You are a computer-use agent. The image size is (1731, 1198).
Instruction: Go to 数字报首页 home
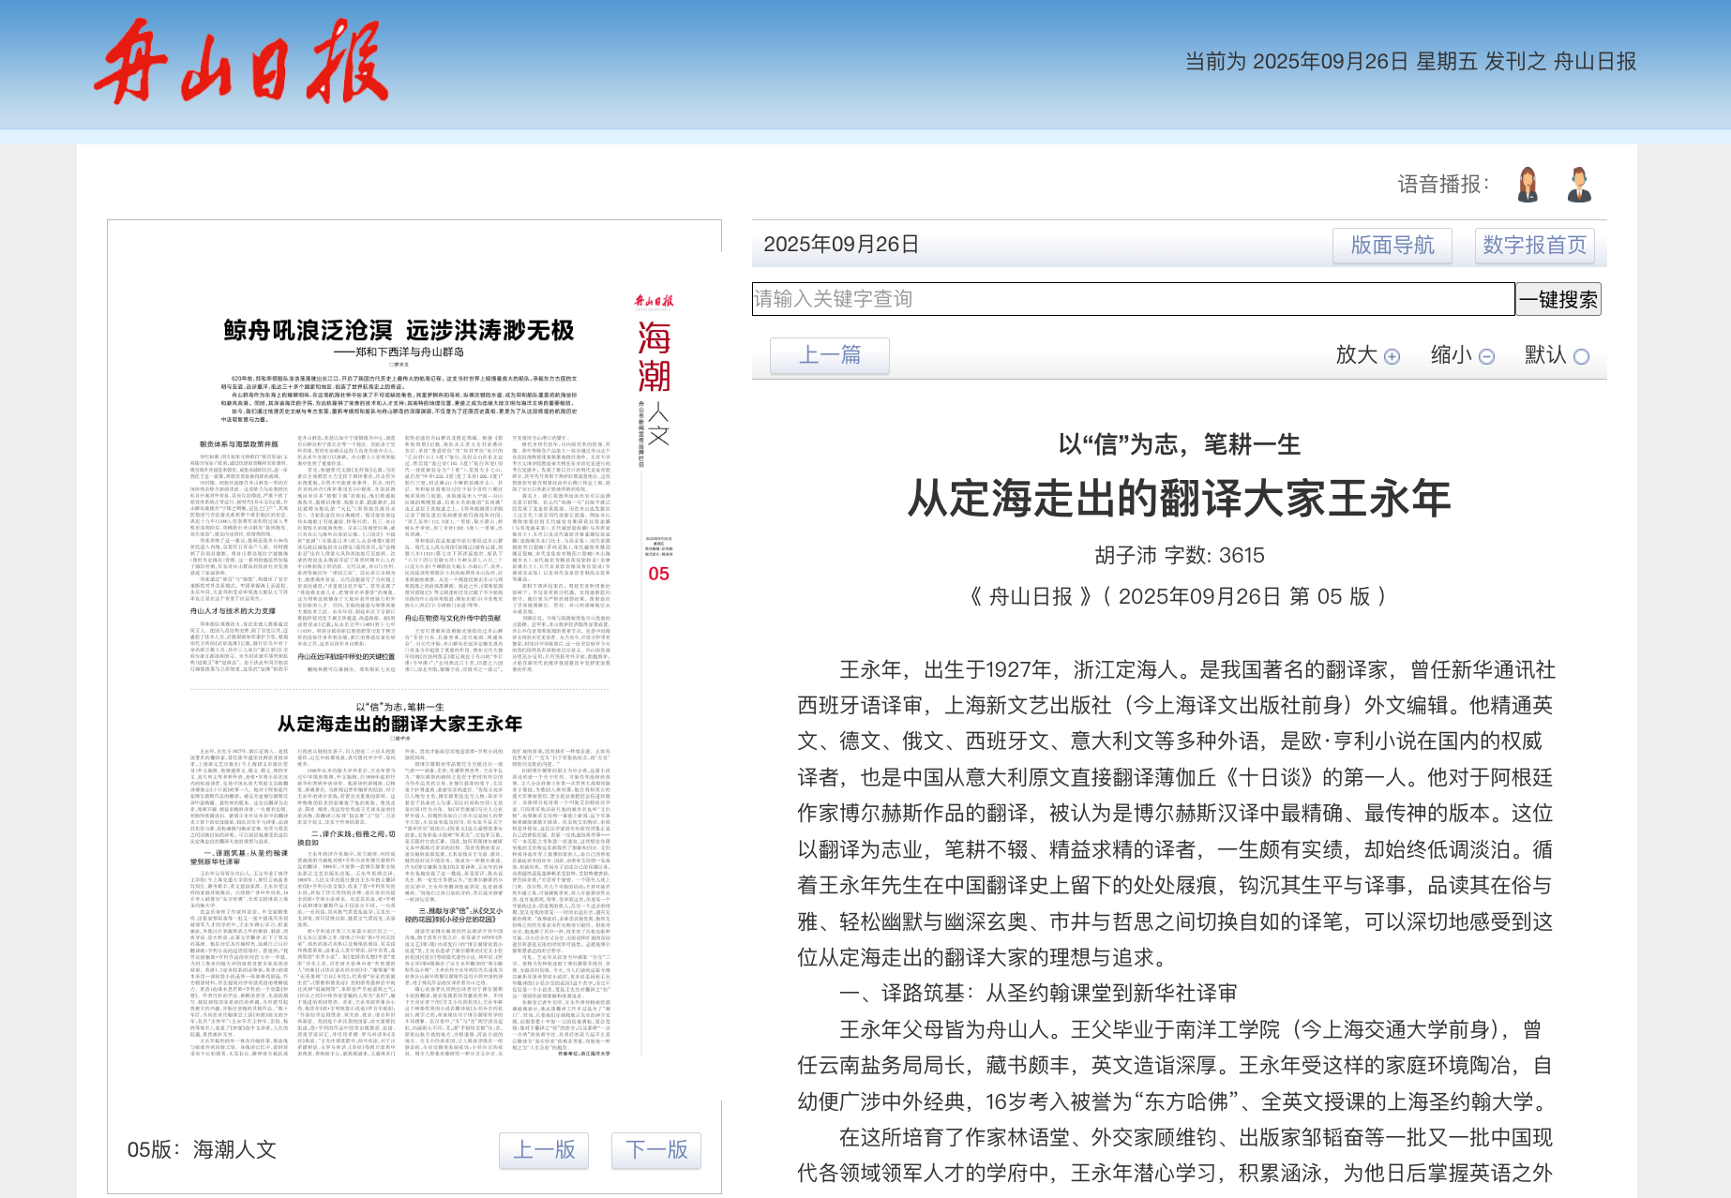click(x=1534, y=246)
